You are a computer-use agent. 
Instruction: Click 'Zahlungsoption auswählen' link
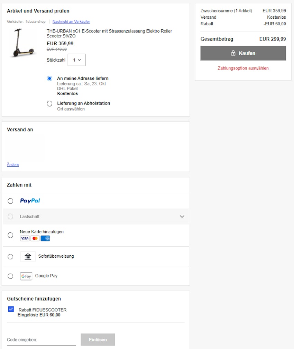[243, 68]
